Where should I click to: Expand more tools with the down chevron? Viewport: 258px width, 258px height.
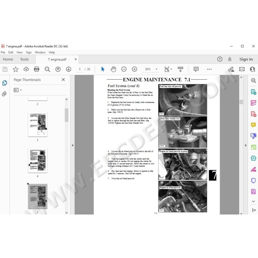click(253, 201)
